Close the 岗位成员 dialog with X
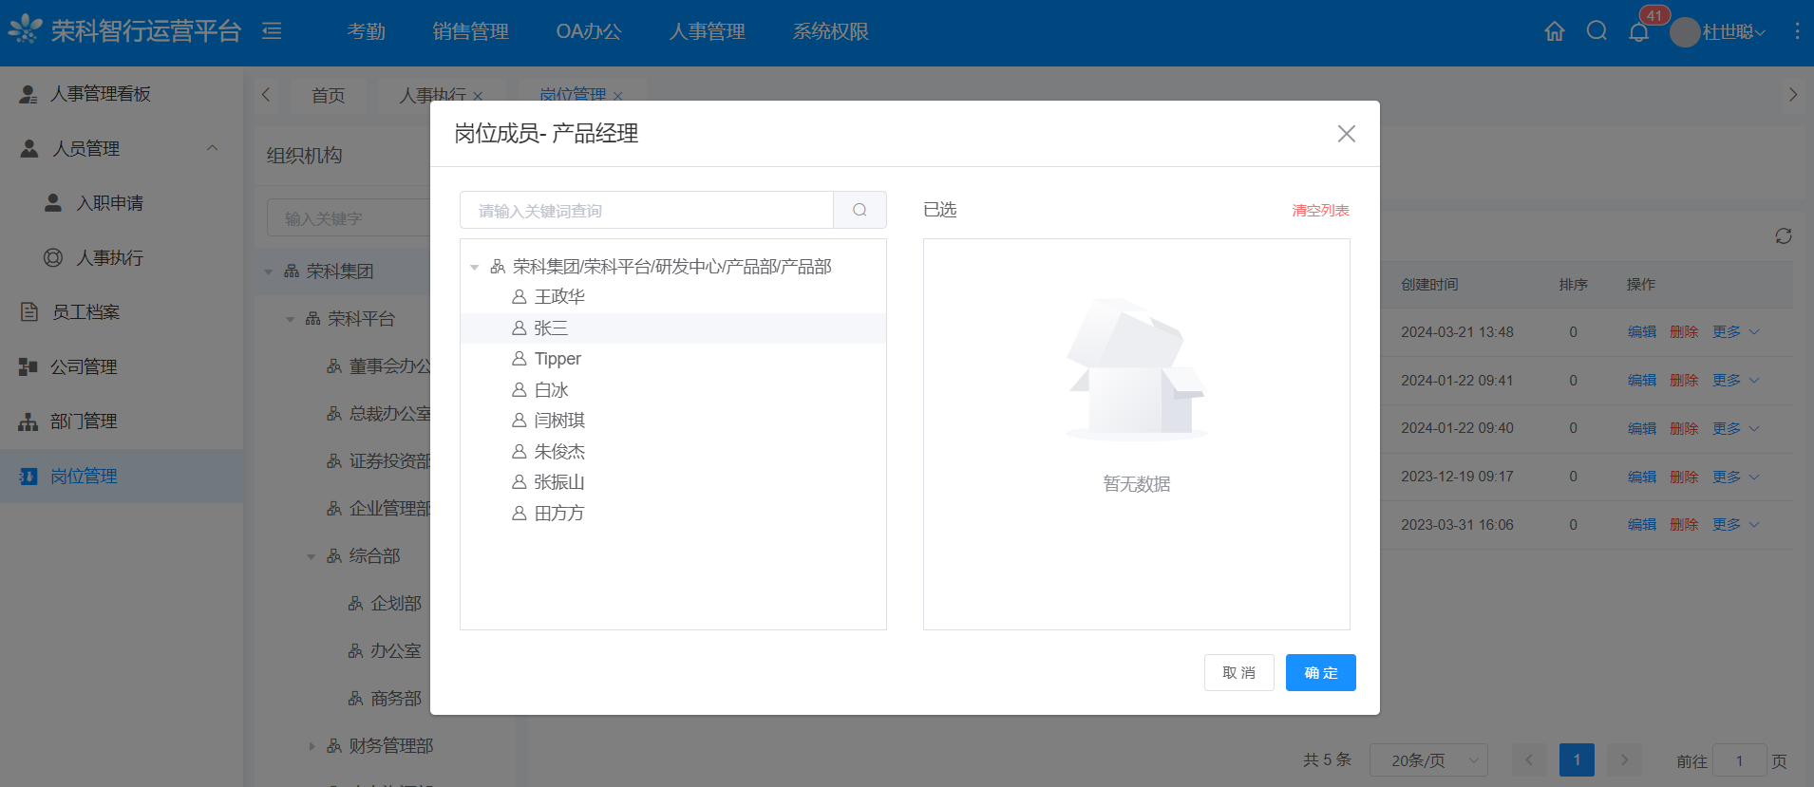 (1346, 134)
